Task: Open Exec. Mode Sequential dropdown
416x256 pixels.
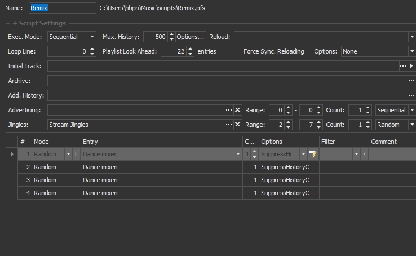Action: pos(92,37)
